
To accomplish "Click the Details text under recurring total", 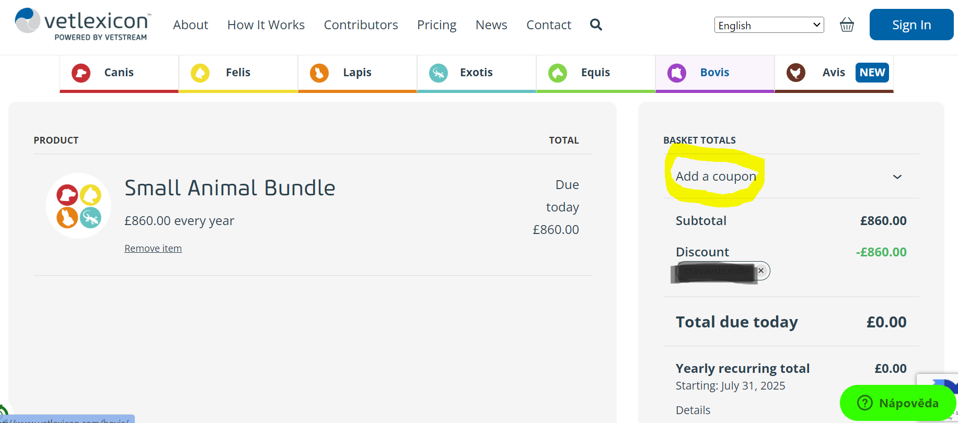I will pos(693,410).
